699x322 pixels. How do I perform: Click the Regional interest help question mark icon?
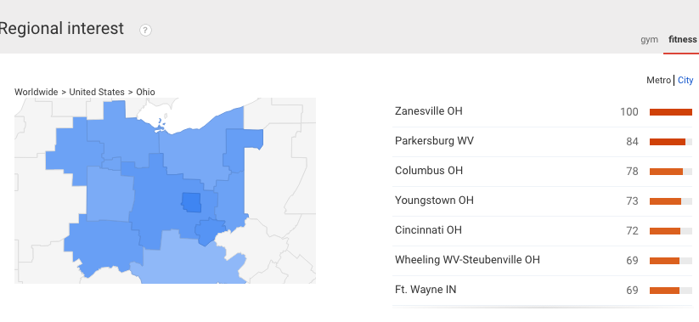point(145,30)
